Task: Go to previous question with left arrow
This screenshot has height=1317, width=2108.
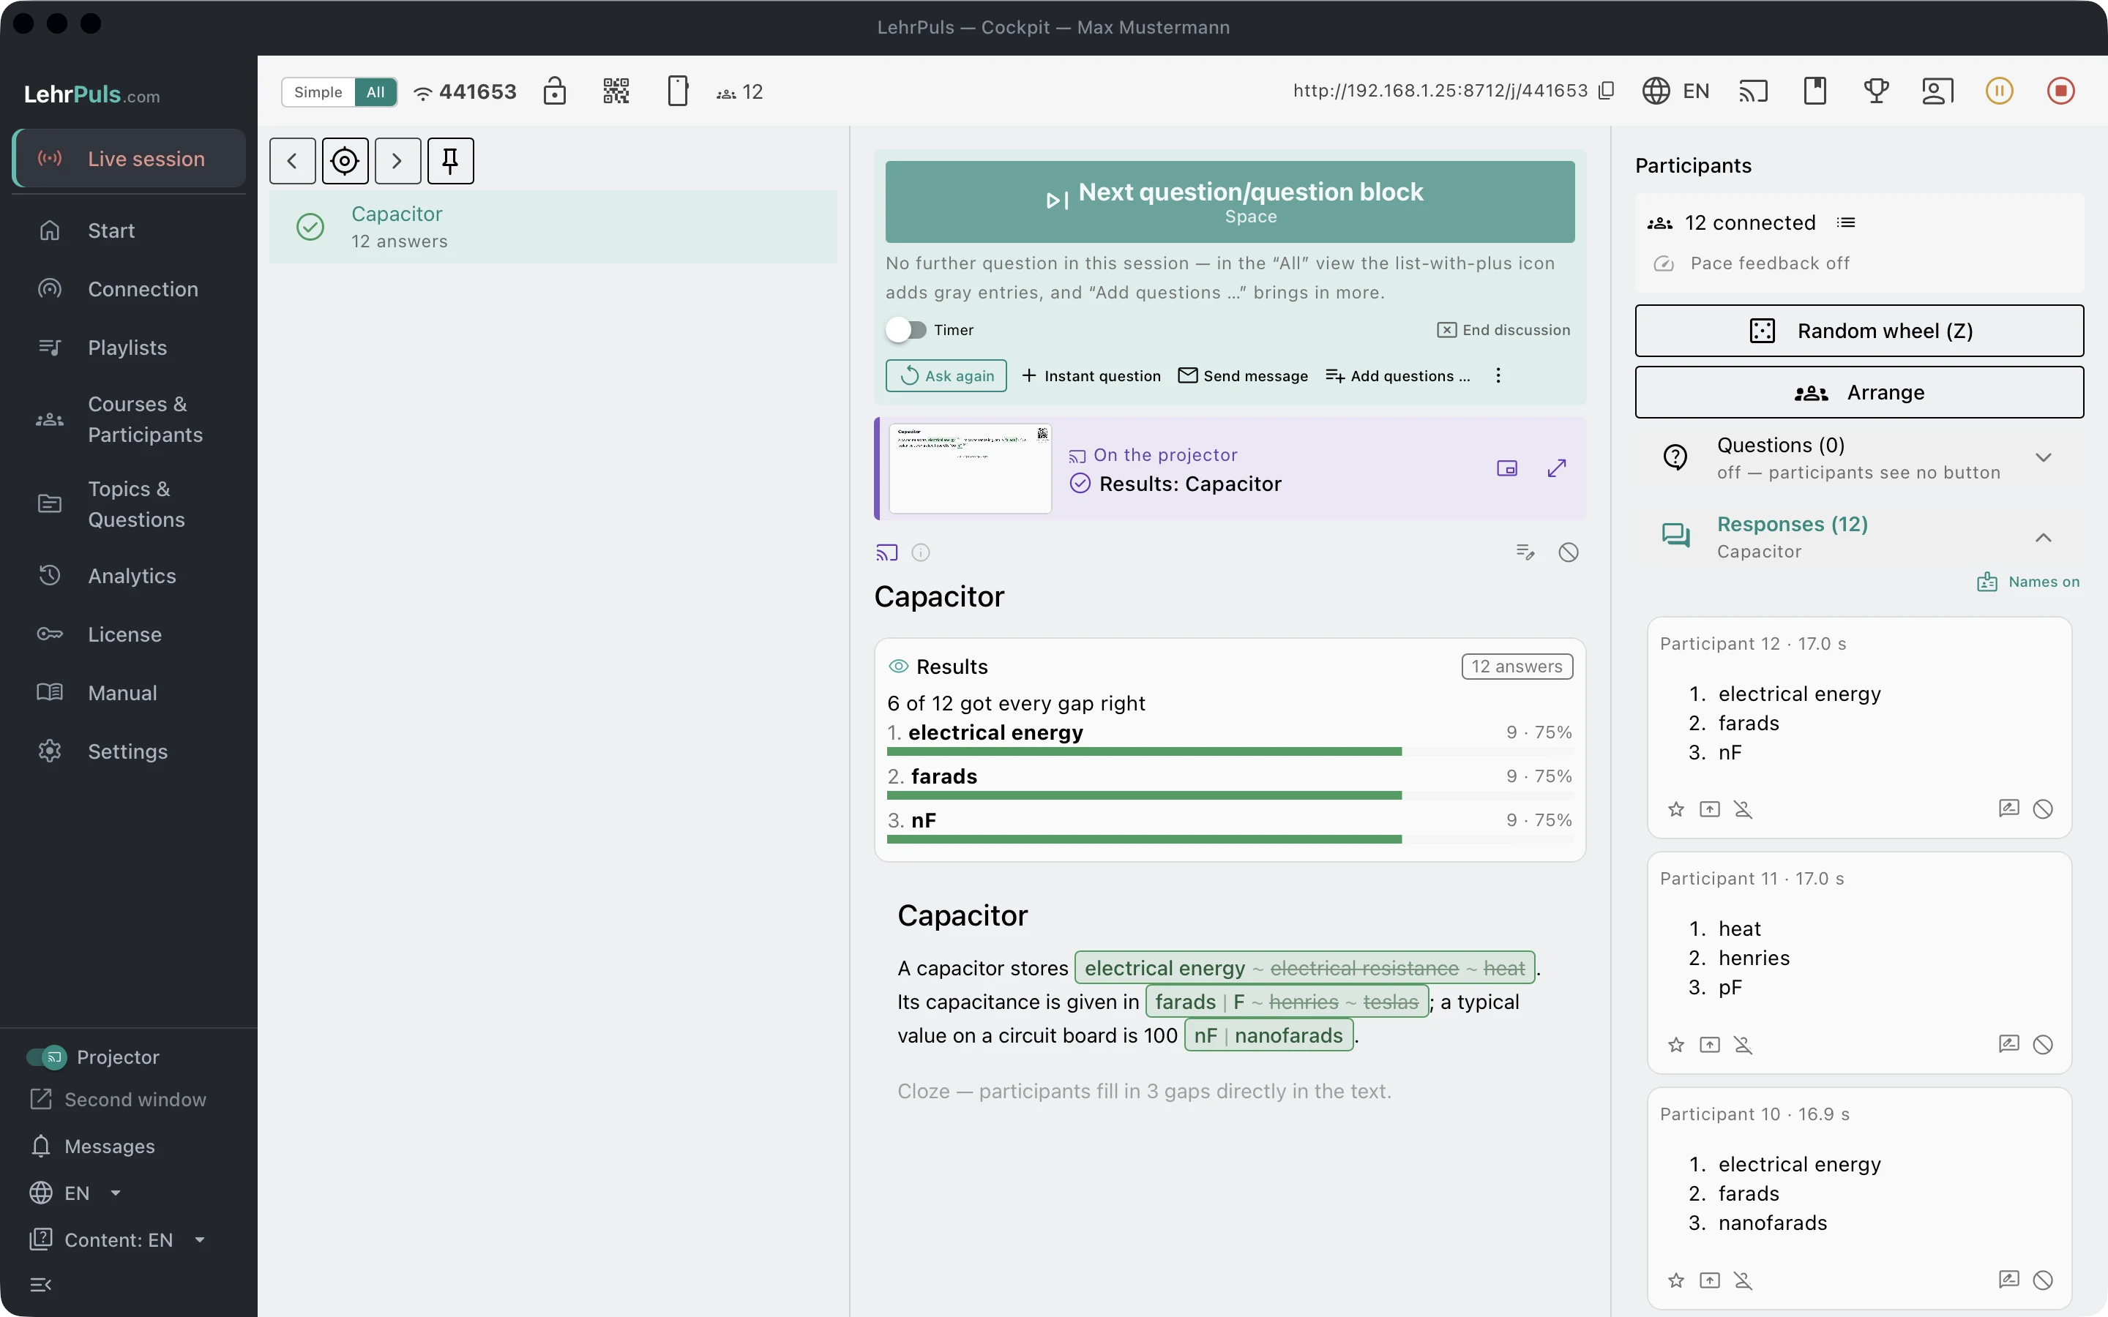Action: click(293, 161)
